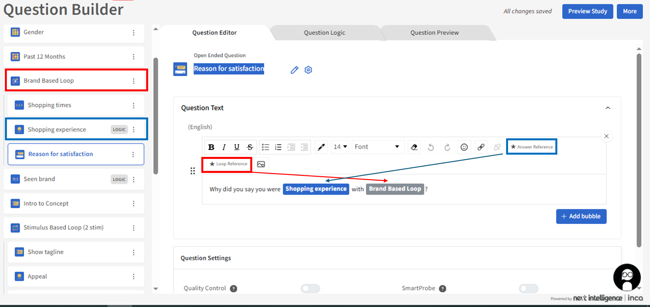Open the emoji picker icon

point(464,147)
